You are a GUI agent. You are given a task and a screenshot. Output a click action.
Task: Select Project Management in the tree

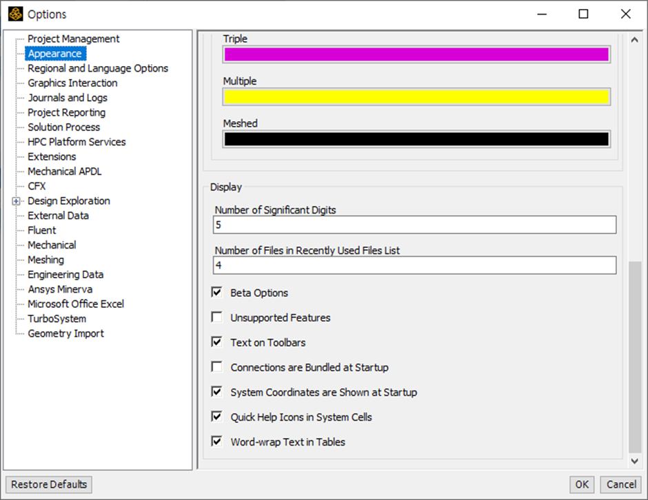pyautogui.click(x=73, y=39)
